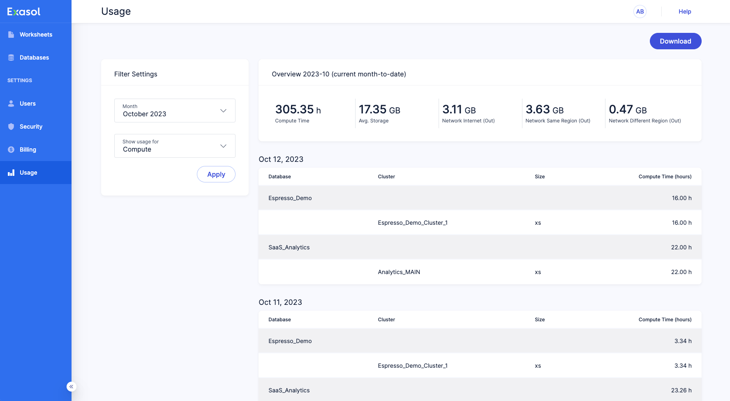Click the Exasol logo
The height and width of the screenshot is (401, 730).
point(24,12)
